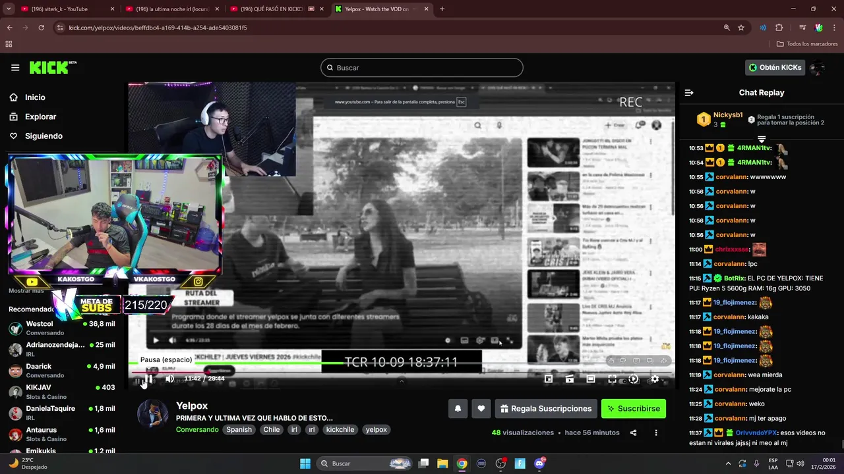Open the Conversando category link

pos(197,429)
